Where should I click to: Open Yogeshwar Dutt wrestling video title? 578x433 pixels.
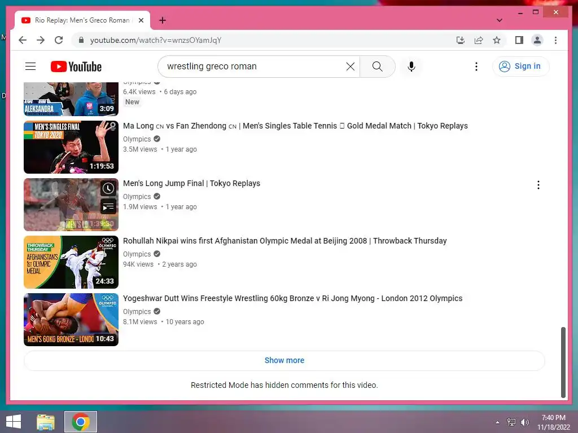tap(292, 298)
